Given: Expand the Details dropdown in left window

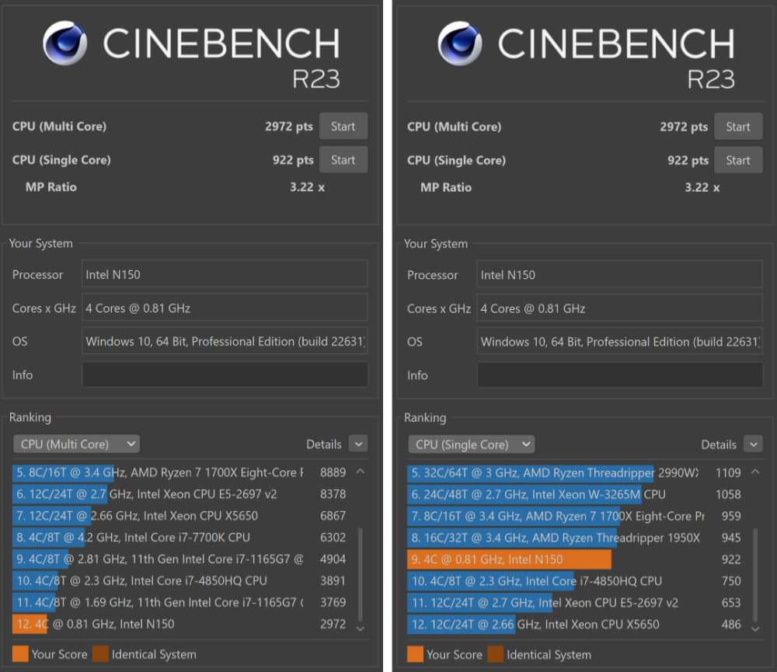Looking at the screenshot, I should tap(357, 444).
